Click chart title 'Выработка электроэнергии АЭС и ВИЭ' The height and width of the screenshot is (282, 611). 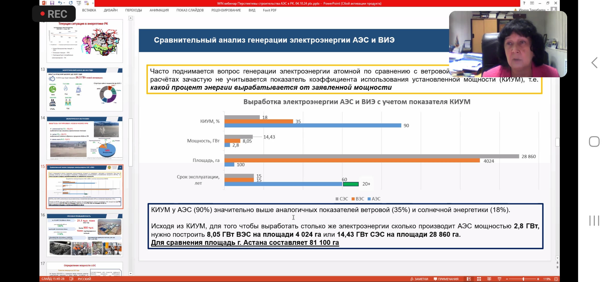coord(357,102)
